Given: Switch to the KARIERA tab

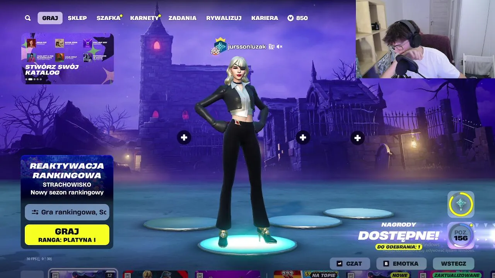Looking at the screenshot, I should tap(265, 18).
